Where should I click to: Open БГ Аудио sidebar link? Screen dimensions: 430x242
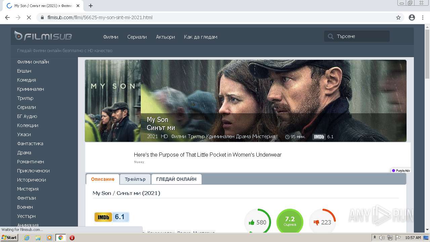click(27, 116)
